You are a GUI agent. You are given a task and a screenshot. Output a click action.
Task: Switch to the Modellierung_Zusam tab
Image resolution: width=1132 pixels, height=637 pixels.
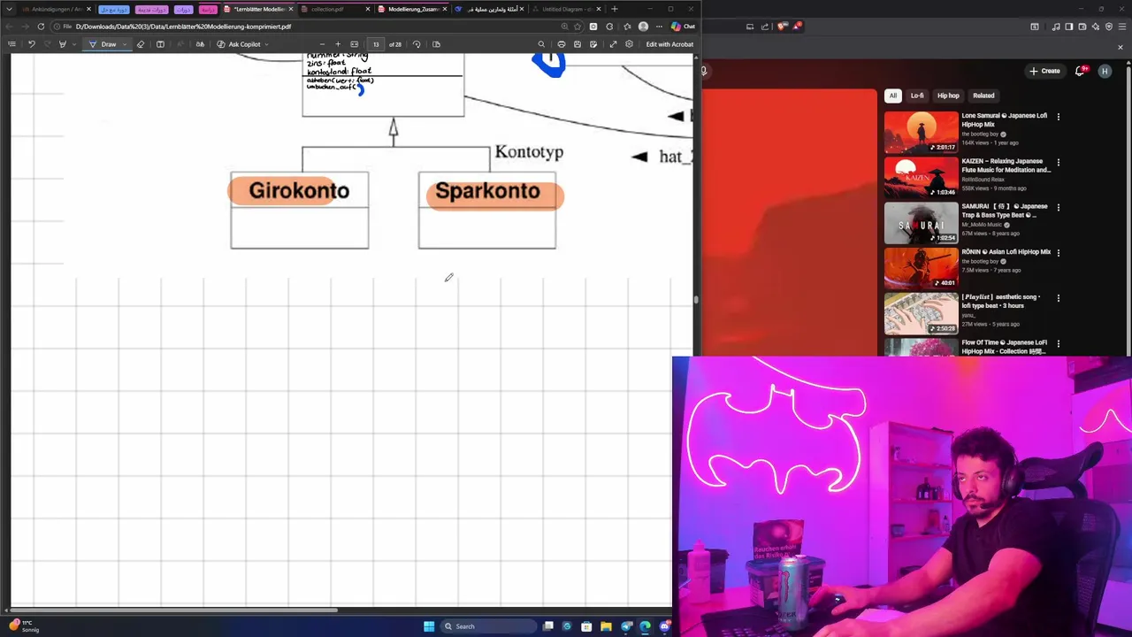point(413,9)
